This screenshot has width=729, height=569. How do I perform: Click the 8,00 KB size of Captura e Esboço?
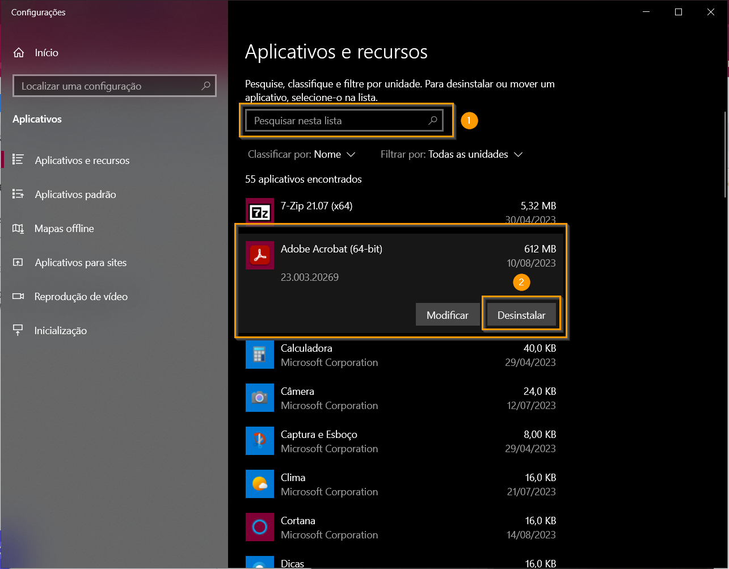pos(540,435)
